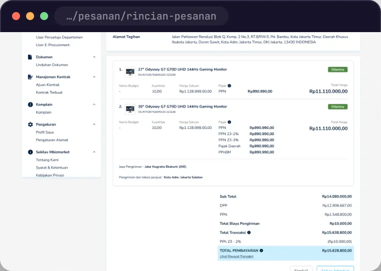Click info icon next to Total Transaksi

249,232
